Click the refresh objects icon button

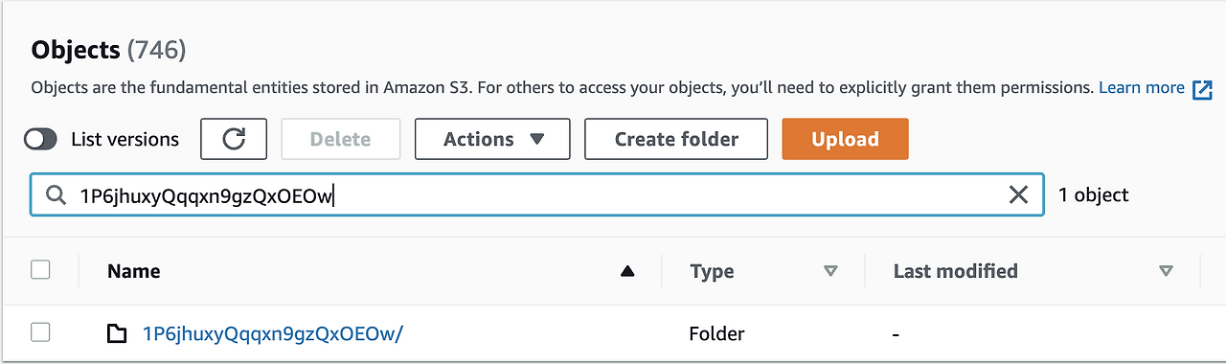(234, 139)
